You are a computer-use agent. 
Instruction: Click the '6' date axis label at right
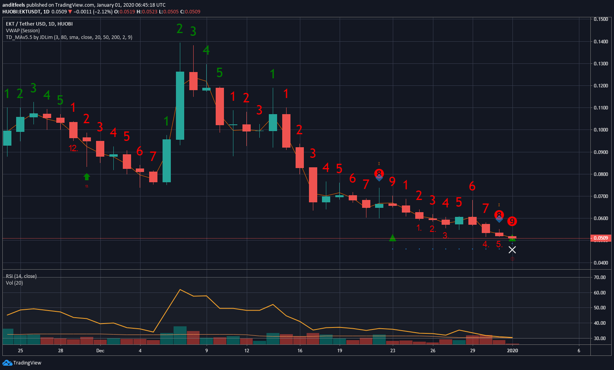click(x=579, y=351)
